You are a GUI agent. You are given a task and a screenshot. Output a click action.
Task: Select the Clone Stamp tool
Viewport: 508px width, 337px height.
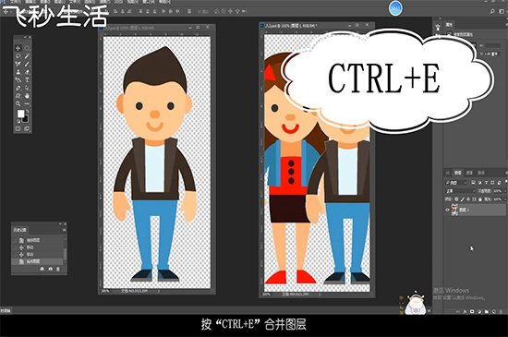click(x=18, y=72)
